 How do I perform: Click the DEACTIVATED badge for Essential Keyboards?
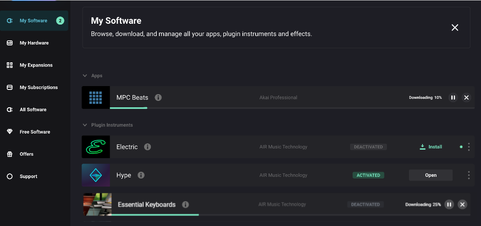[365, 204]
